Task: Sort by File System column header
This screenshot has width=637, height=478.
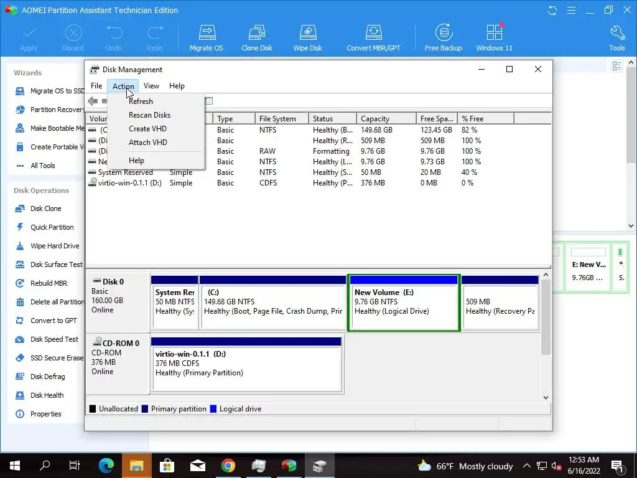Action: [282, 119]
